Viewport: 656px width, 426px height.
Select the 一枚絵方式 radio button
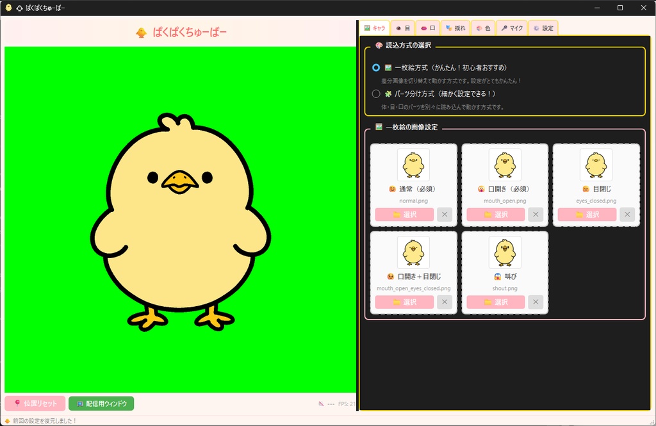point(376,67)
